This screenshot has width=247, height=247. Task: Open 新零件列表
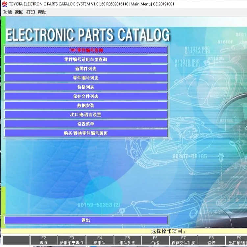coord(86,68)
